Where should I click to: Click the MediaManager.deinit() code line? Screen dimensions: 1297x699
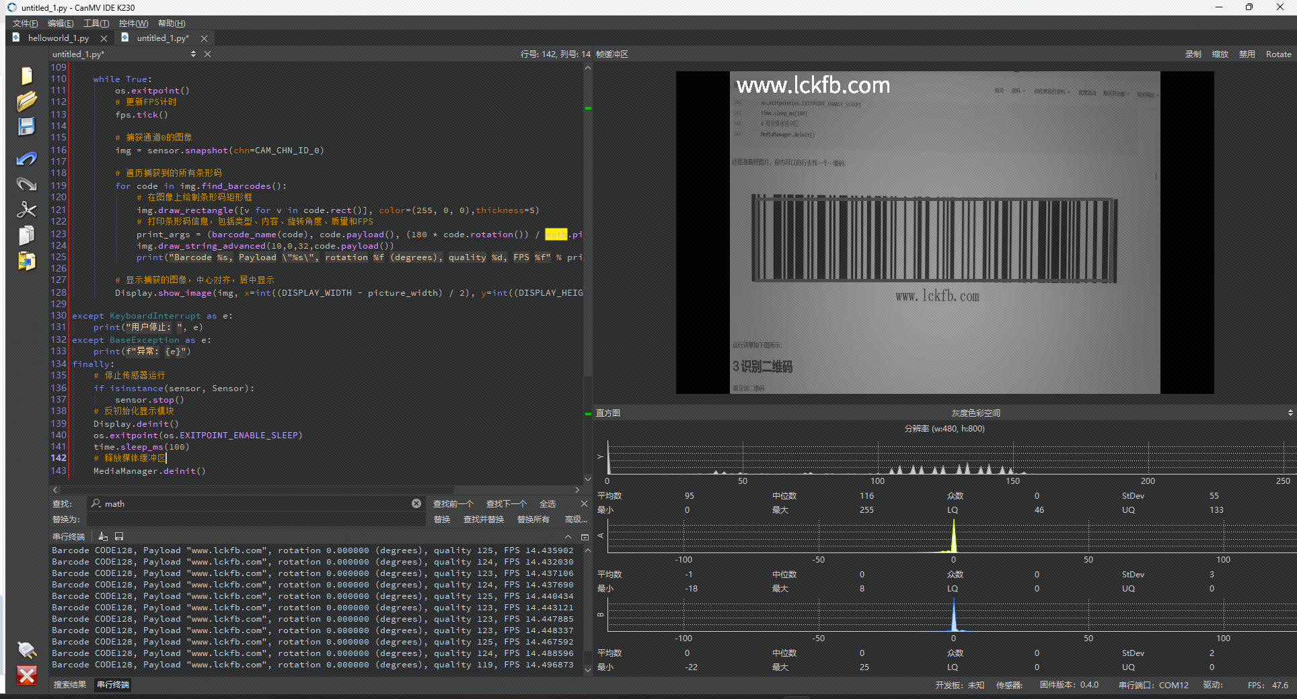pos(149,470)
